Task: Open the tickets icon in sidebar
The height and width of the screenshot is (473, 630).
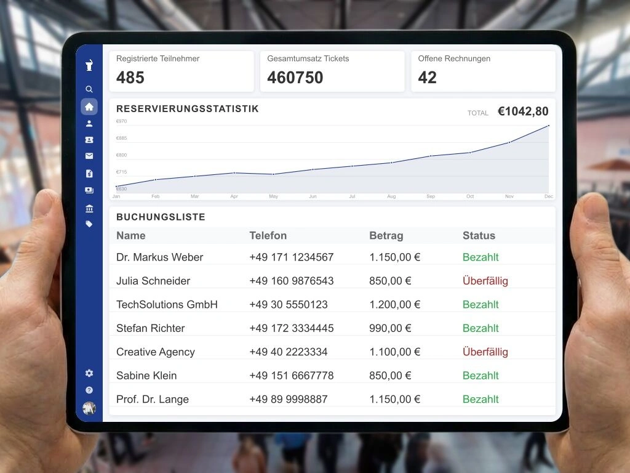Action: pos(89,140)
